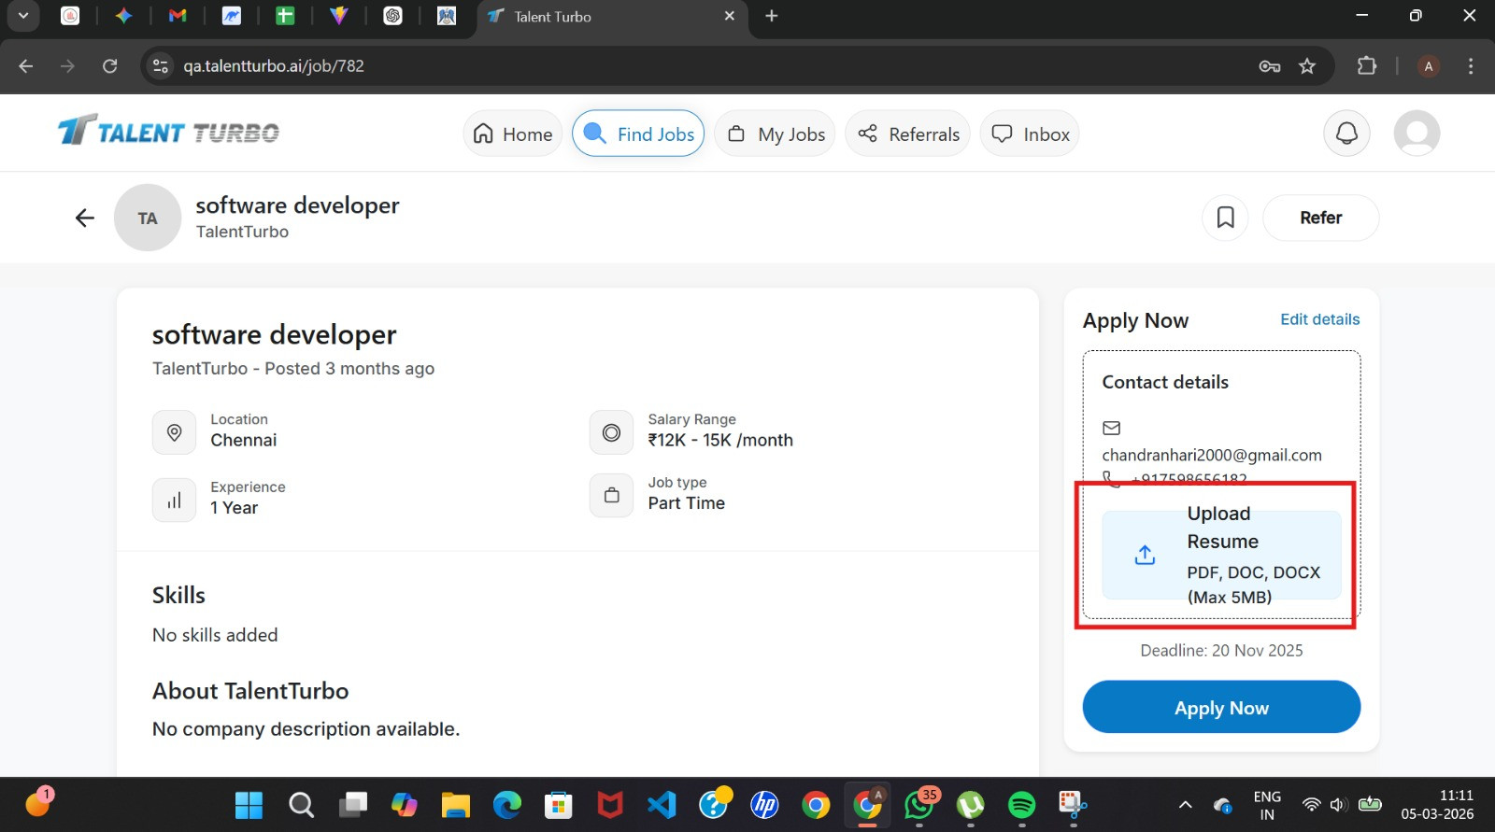Select Find Jobs in navigation
Viewport: 1495px width, 832px height.
click(x=638, y=134)
